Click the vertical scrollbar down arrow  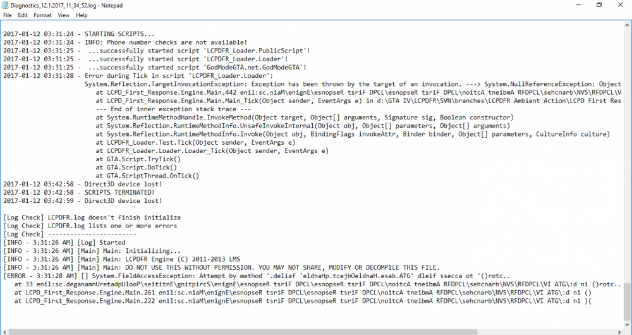pos(628,324)
